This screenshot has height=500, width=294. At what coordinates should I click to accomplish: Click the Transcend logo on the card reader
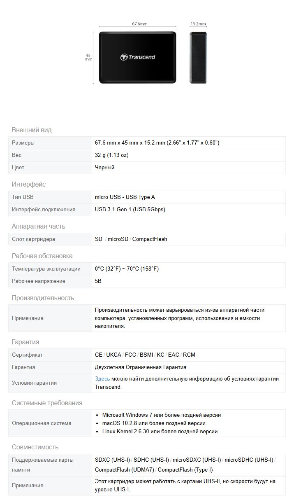pos(138,57)
